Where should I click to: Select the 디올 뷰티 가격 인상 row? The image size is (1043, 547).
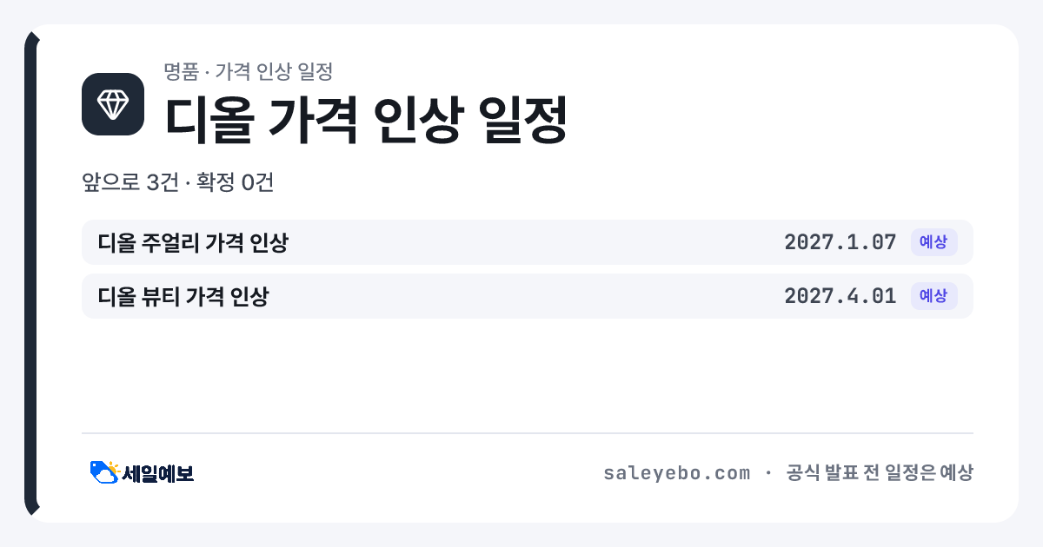coord(528,296)
